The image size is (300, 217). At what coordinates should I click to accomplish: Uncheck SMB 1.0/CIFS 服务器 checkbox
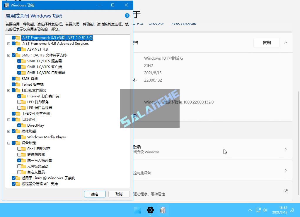[x=19, y=61]
